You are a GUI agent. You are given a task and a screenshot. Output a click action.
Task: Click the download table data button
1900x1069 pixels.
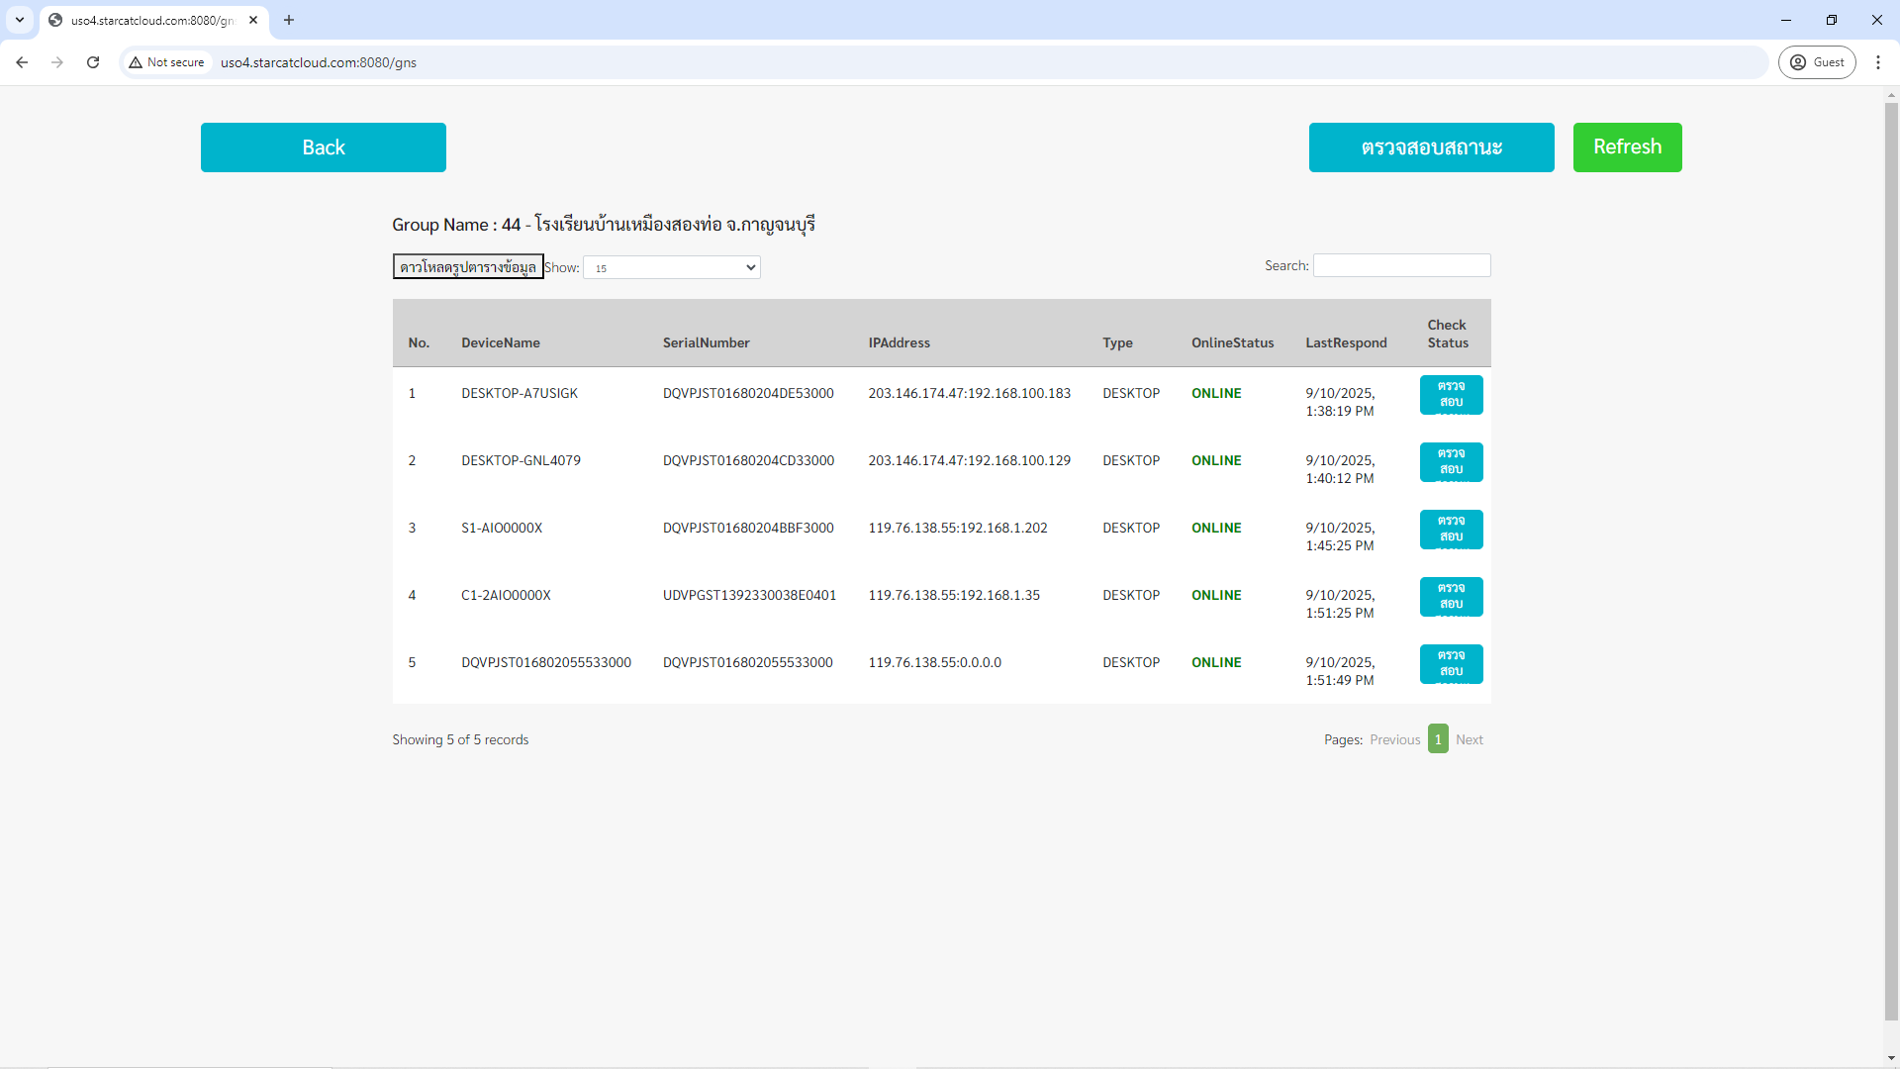(467, 267)
